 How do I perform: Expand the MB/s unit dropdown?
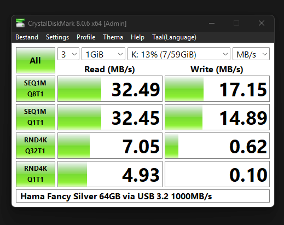coord(251,54)
